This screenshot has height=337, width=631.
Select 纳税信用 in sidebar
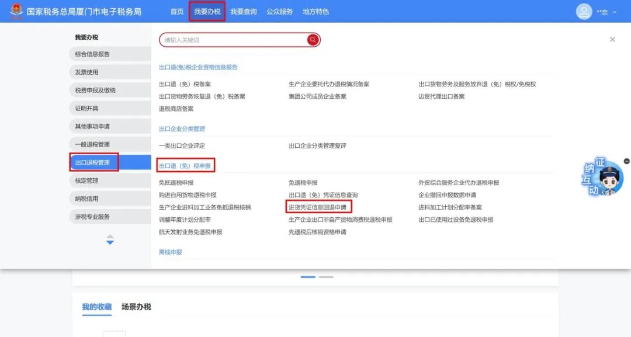click(110, 199)
